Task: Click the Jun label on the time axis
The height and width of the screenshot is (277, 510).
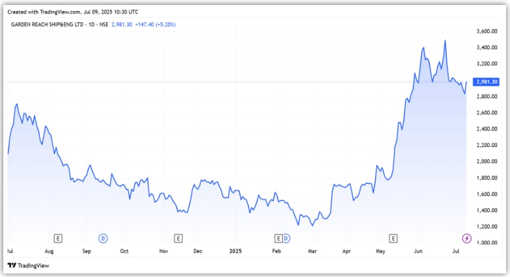Action: point(418,252)
